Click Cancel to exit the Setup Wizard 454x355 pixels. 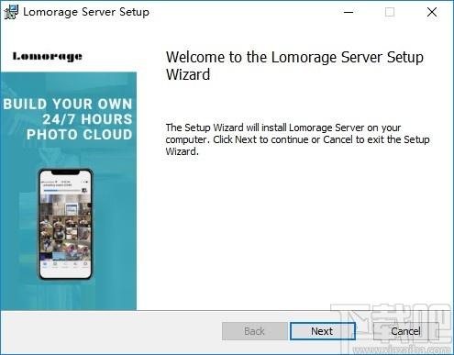405,331
